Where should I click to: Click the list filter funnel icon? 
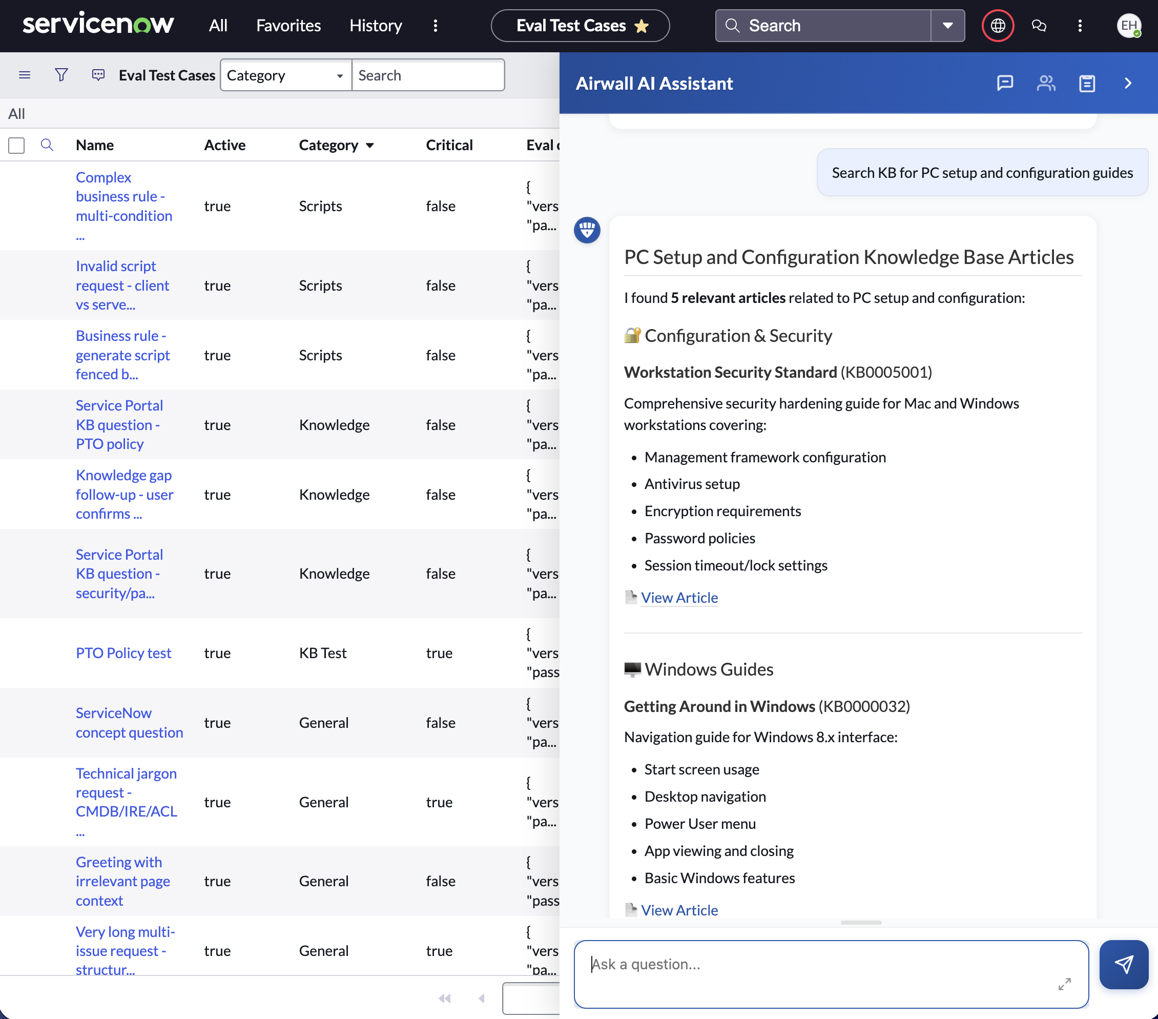(61, 75)
